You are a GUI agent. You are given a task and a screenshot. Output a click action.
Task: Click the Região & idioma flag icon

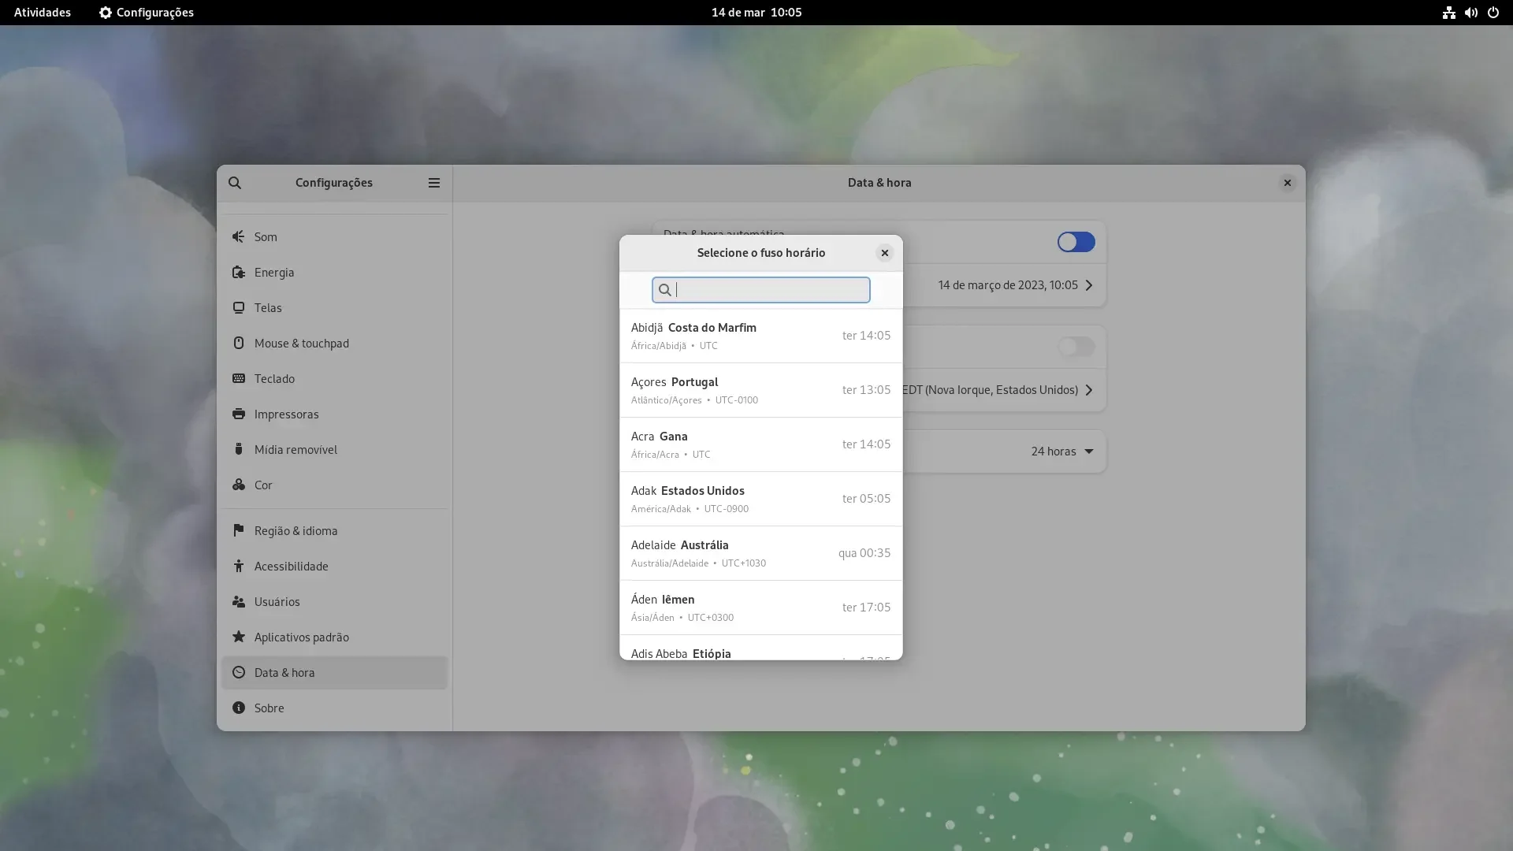point(238,531)
